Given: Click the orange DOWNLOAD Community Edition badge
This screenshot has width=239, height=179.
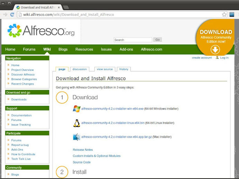Looking at the screenshot, I should (215, 37).
